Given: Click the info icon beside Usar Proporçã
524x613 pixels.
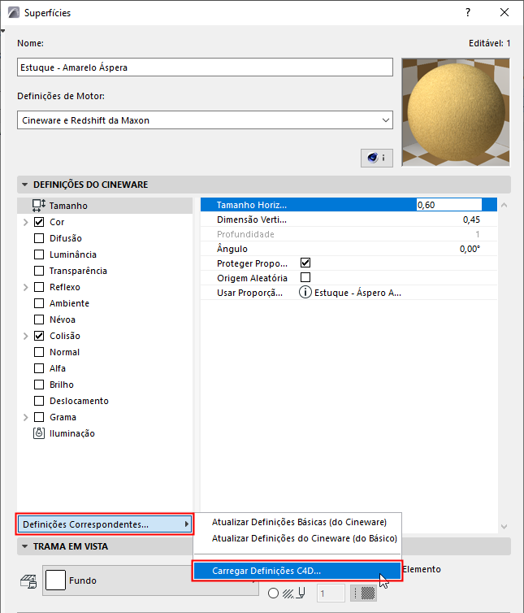Looking at the screenshot, I should click(305, 293).
